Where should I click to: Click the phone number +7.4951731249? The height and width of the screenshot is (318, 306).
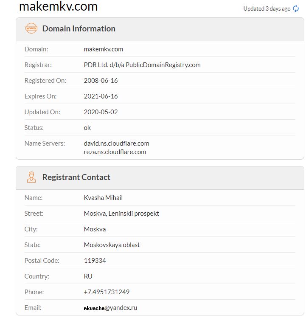(x=107, y=292)
